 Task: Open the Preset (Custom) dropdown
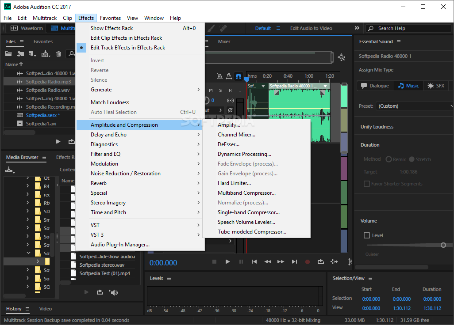tap(415, 106)
